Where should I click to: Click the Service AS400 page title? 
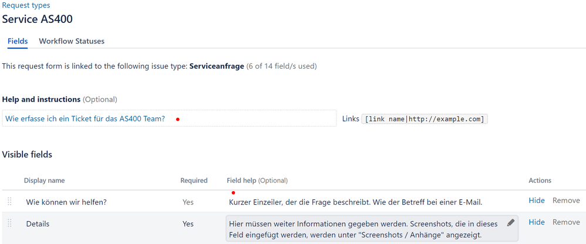click(38, 19)
